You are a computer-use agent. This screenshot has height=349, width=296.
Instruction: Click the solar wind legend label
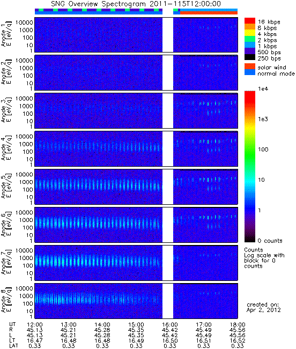[x=272, y=68]
